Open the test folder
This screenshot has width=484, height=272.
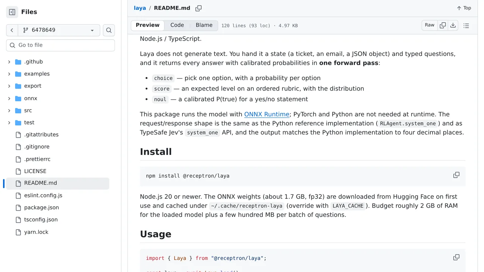click(x=29, y=123)
